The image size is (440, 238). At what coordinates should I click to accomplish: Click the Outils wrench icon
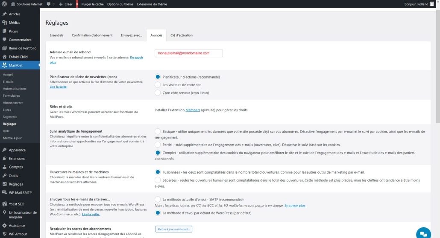click(5, 175)
